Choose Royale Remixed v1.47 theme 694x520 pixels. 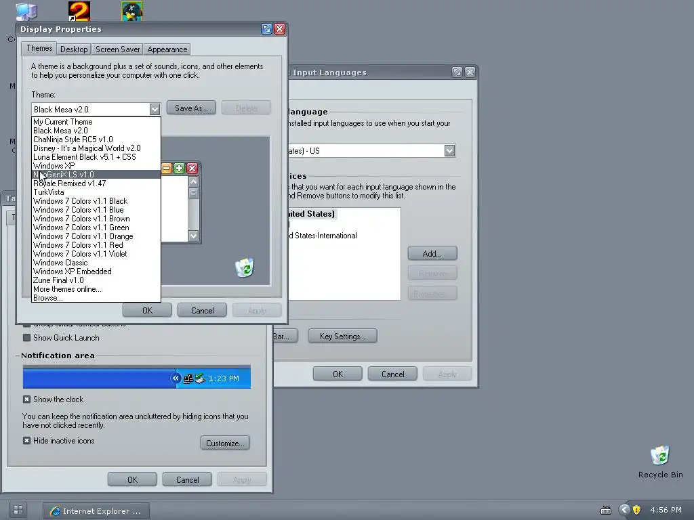coord(96,183)
